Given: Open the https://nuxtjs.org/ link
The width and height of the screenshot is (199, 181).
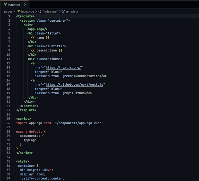Looking at the screenshot, I should [x=63, y=68].
